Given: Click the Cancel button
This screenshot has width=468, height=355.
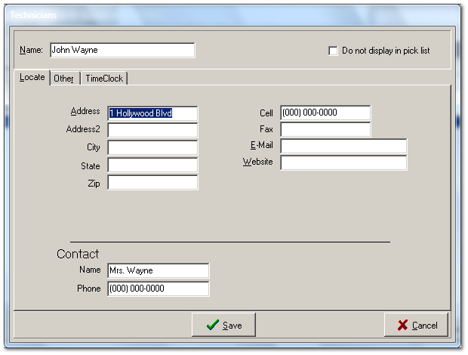Looking at the screenshot, I should [x=416, y=325].
